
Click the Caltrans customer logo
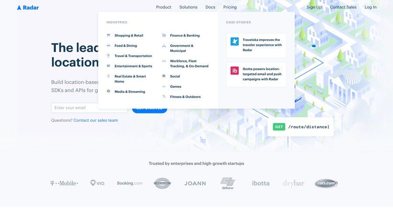tap(228, 183)
